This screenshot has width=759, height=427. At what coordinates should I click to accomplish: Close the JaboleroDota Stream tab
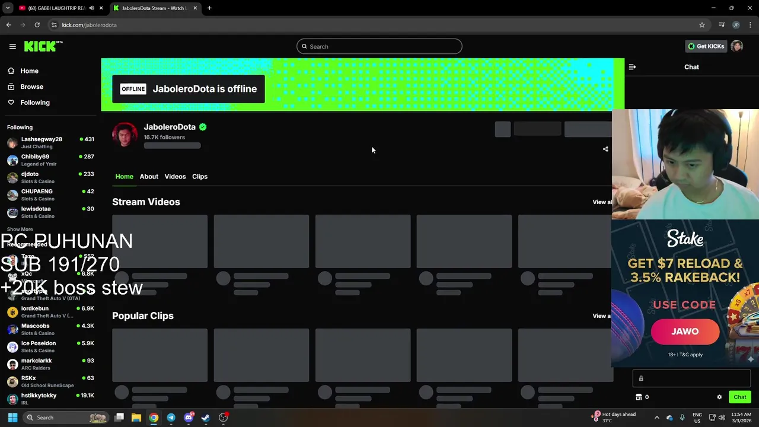pyautogui.click(x=194, y=8)
